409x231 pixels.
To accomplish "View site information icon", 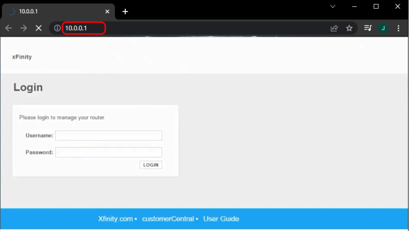I will 57,28.
